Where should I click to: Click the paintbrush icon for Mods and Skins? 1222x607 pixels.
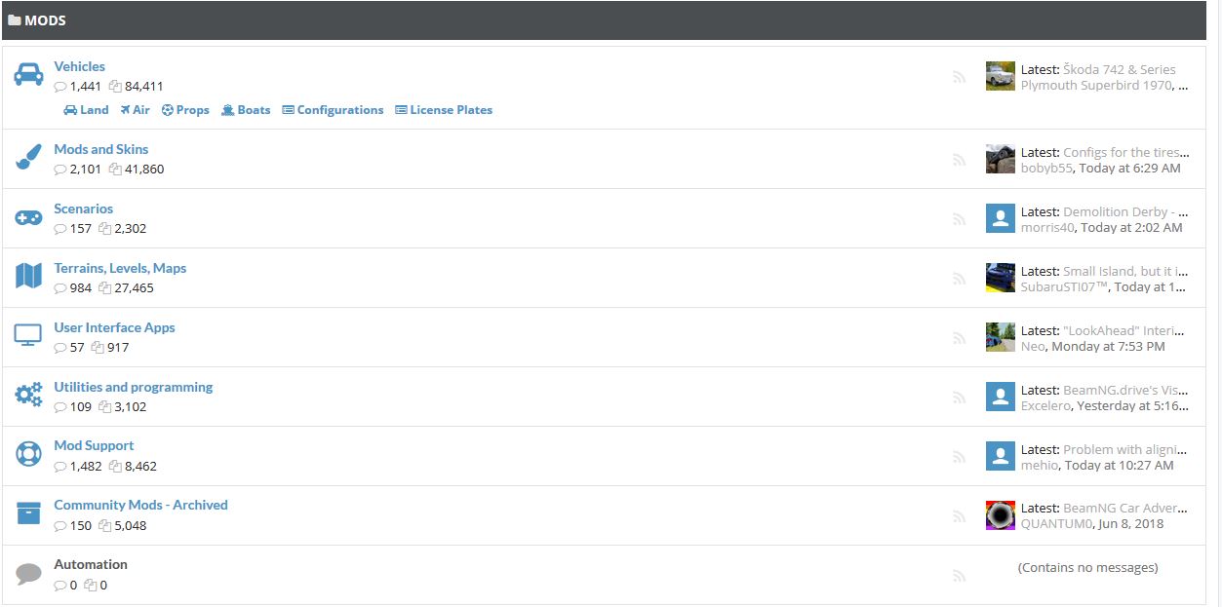(x=28, y=158)
